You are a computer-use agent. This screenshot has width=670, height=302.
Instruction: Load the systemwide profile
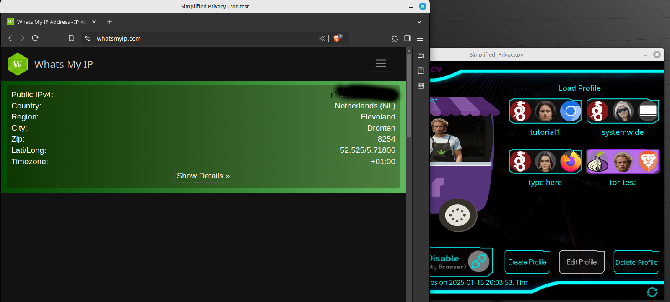click(x=623, y=111)
